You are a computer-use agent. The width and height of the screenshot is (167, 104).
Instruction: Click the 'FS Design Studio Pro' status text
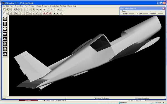pyautogui.click(x=142, y=98)
